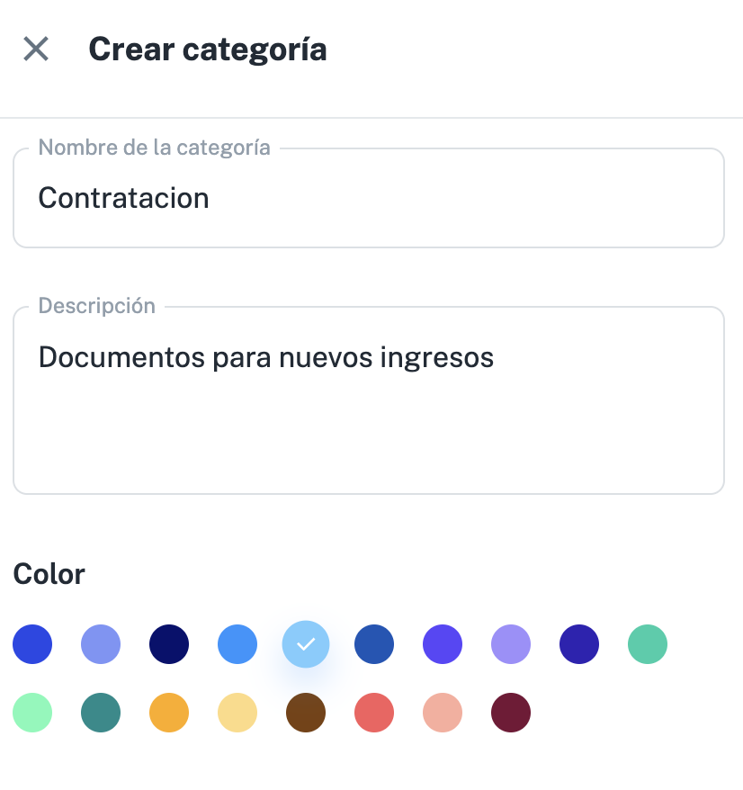This screenshot has width=743, height=790.
Task: Choose the brown color swatch
Action: tap(306, 713)
